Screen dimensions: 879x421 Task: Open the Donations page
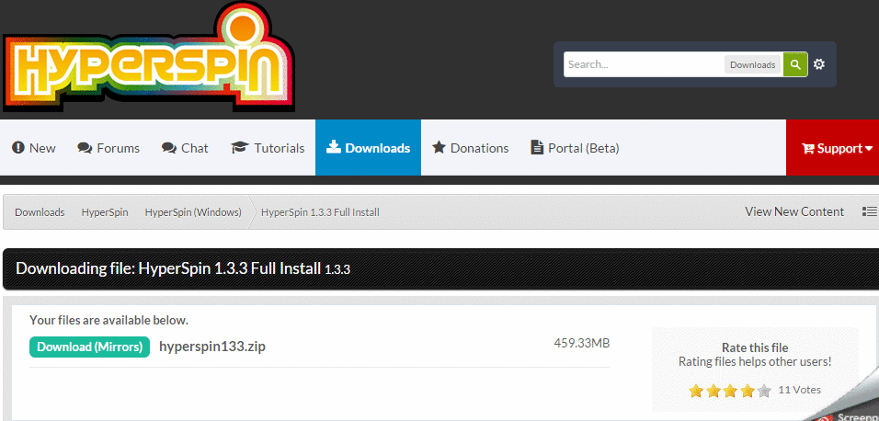(x=470, y=148)
